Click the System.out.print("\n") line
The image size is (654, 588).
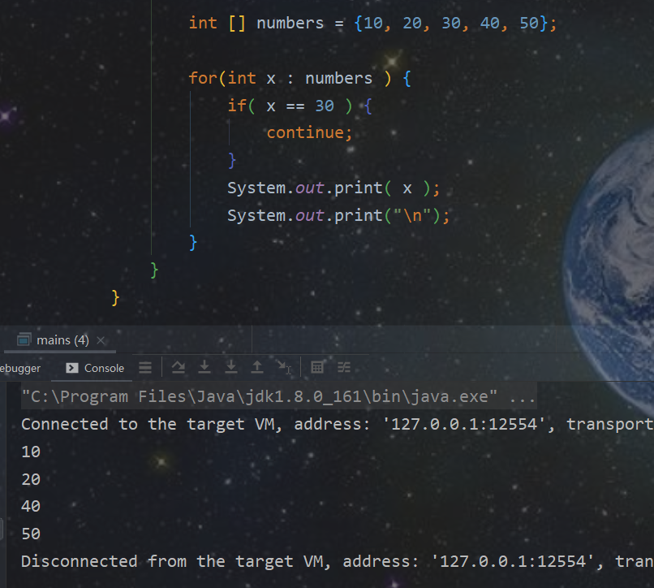[x=338, y=216]
